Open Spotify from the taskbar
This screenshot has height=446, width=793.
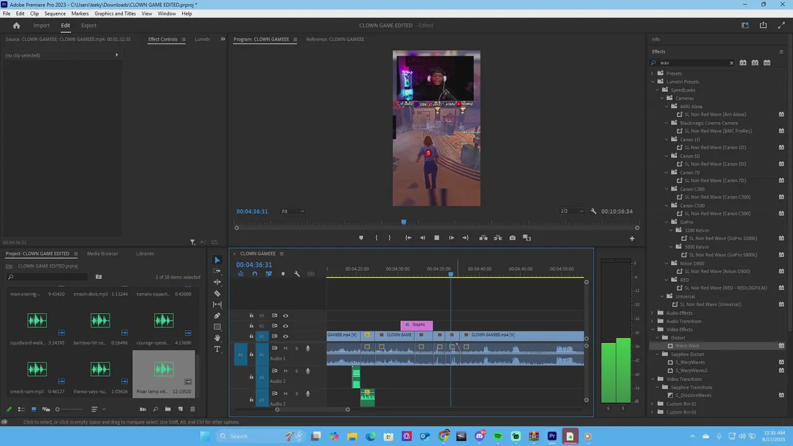click(x=497, y=436)
